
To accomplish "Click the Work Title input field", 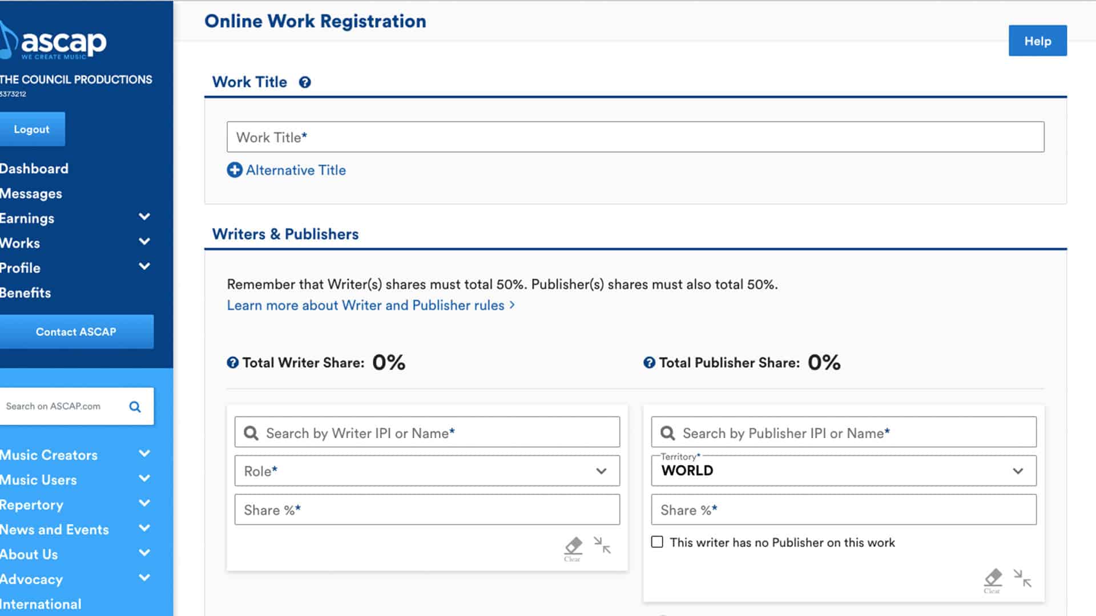I will [x=635, y=137].
